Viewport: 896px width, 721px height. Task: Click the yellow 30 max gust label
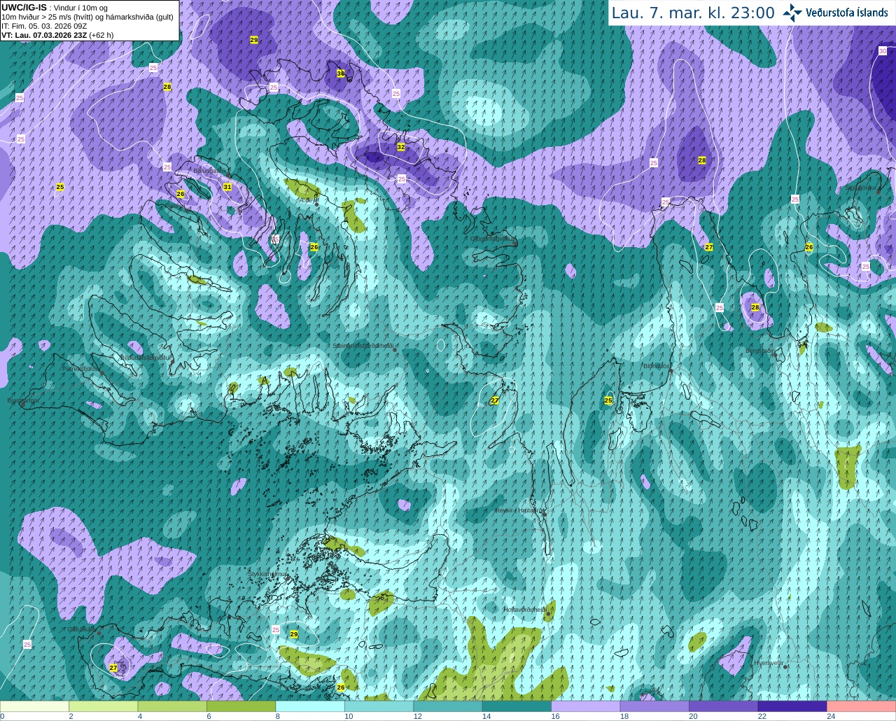(x=341, y=73)
